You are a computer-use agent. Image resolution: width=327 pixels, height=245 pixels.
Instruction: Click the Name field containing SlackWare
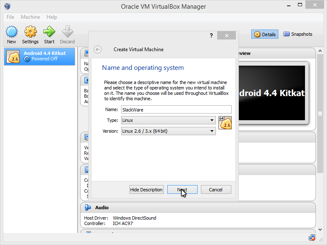[x=176, y=109]
